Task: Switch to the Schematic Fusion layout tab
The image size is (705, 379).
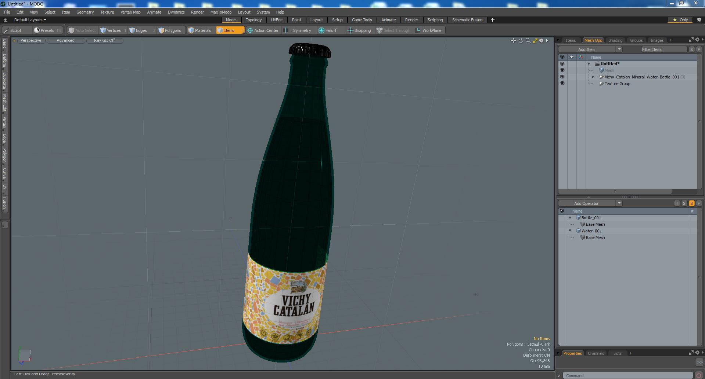Action: click(467, 20)
